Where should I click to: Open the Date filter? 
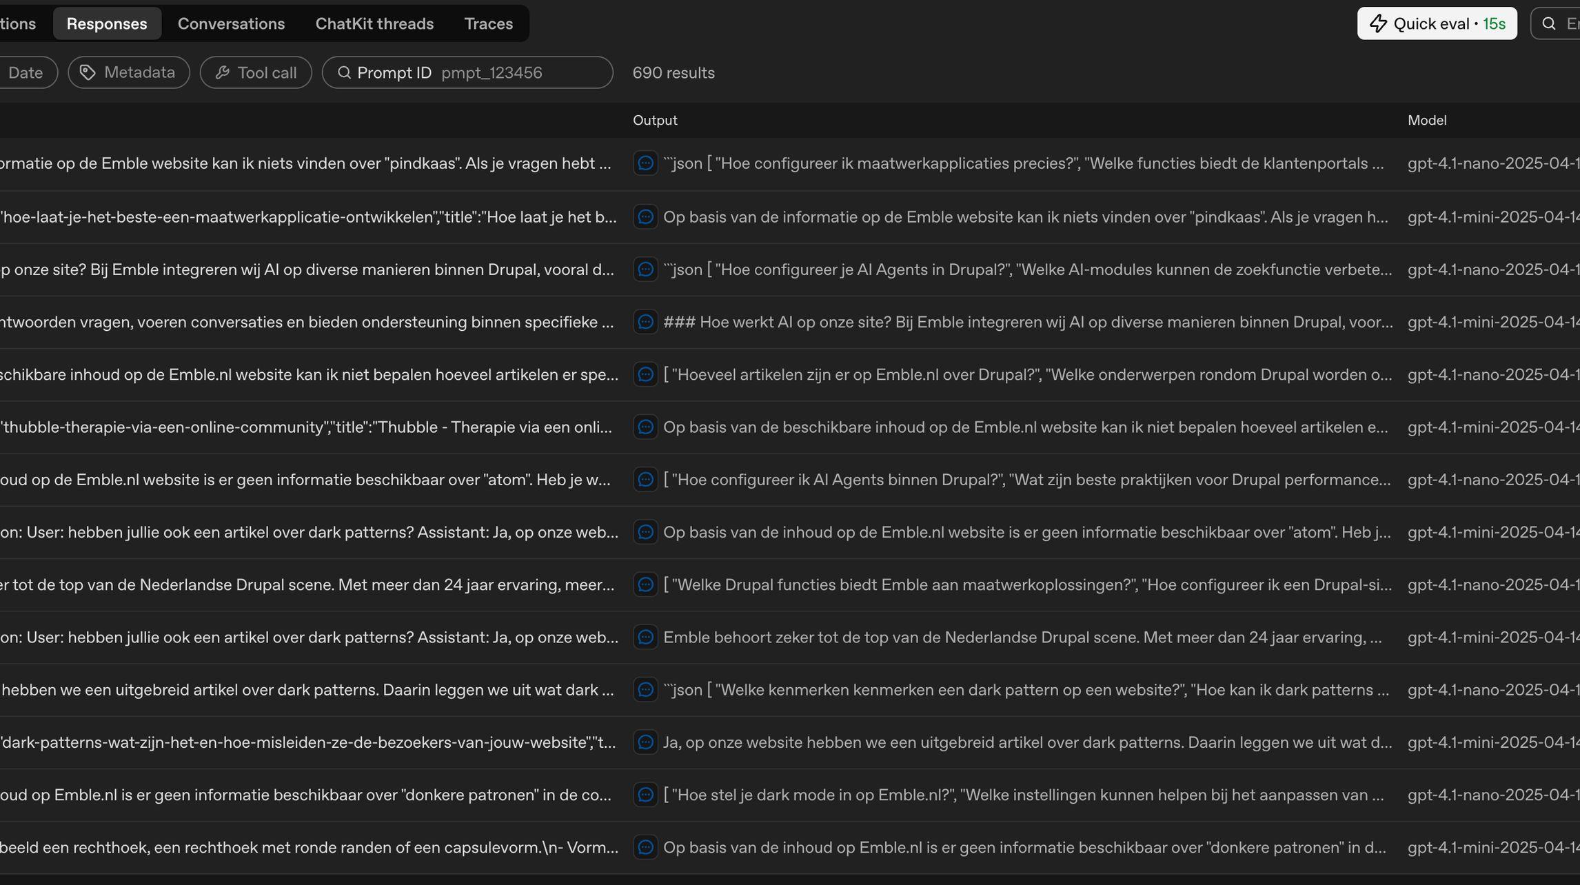click(26, 72)
